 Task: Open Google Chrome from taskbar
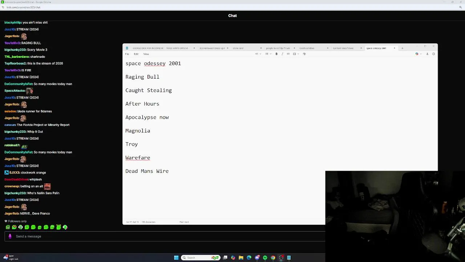(273, 258)
